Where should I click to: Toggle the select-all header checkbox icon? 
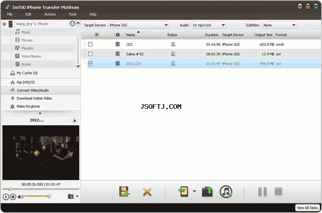[97, 34]
